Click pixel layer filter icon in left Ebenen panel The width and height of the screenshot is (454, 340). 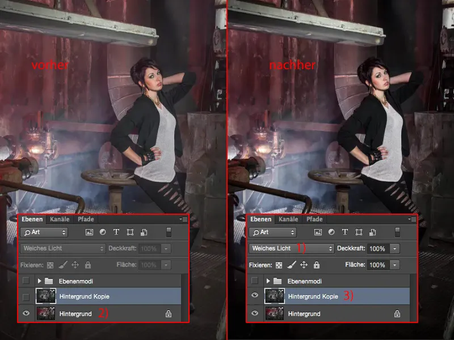click(x=89, y=232)
